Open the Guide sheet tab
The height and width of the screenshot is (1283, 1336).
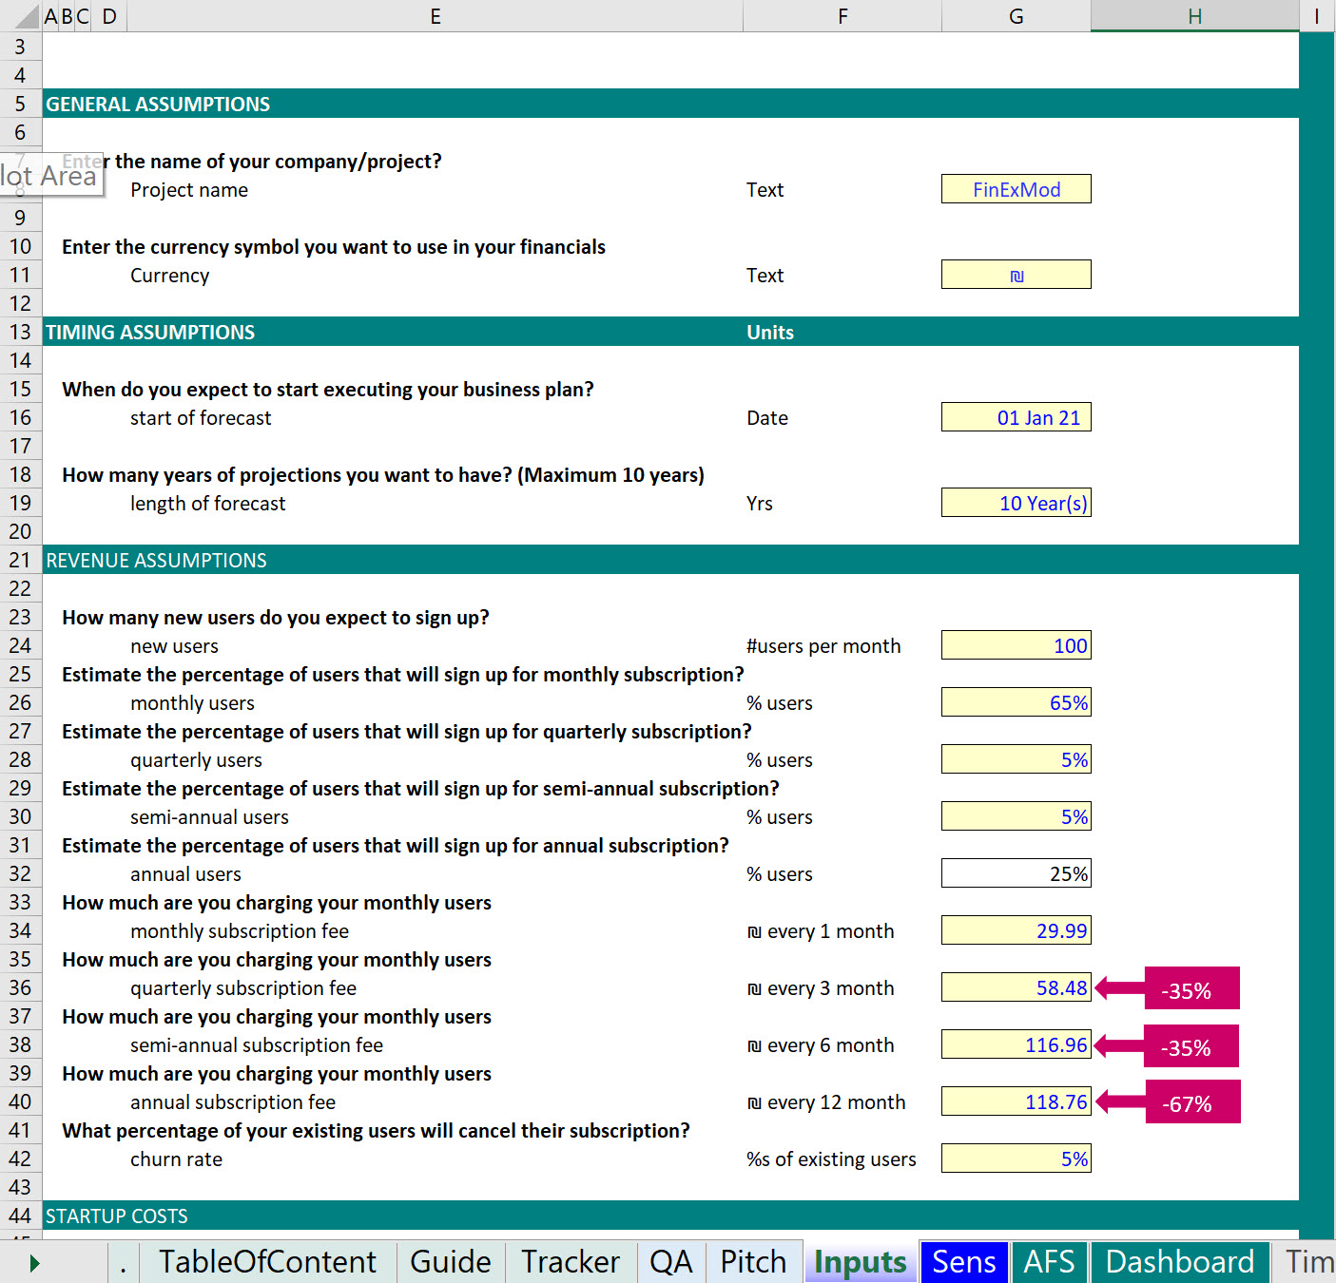pos(451,1261)
